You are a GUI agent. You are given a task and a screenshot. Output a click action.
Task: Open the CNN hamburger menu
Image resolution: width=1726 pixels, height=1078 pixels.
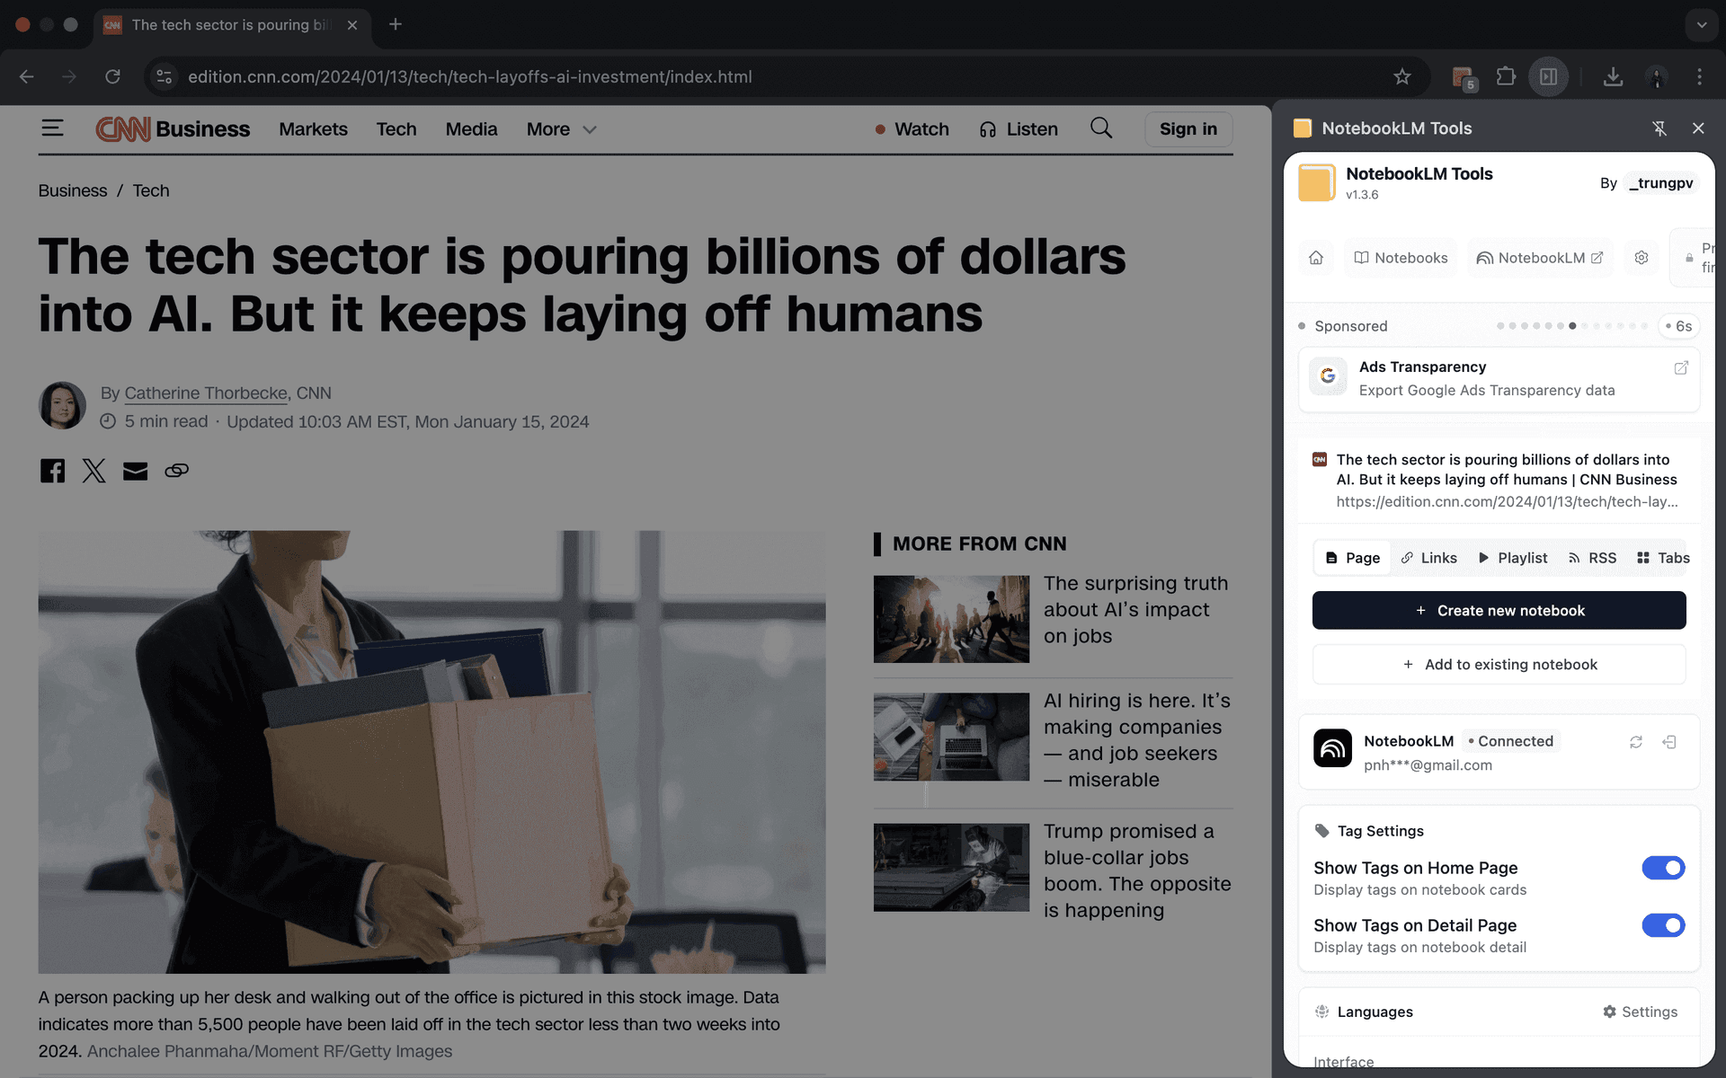52,128
